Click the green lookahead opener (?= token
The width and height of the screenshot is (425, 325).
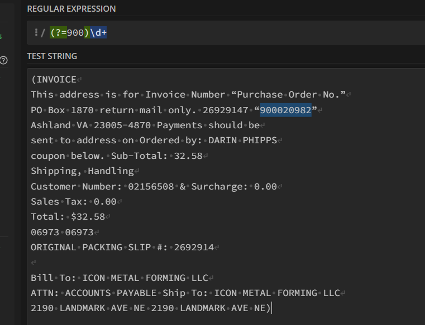(x=58, y=33)
